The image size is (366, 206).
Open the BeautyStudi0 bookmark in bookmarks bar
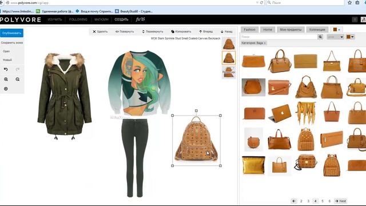click(134, 11)
